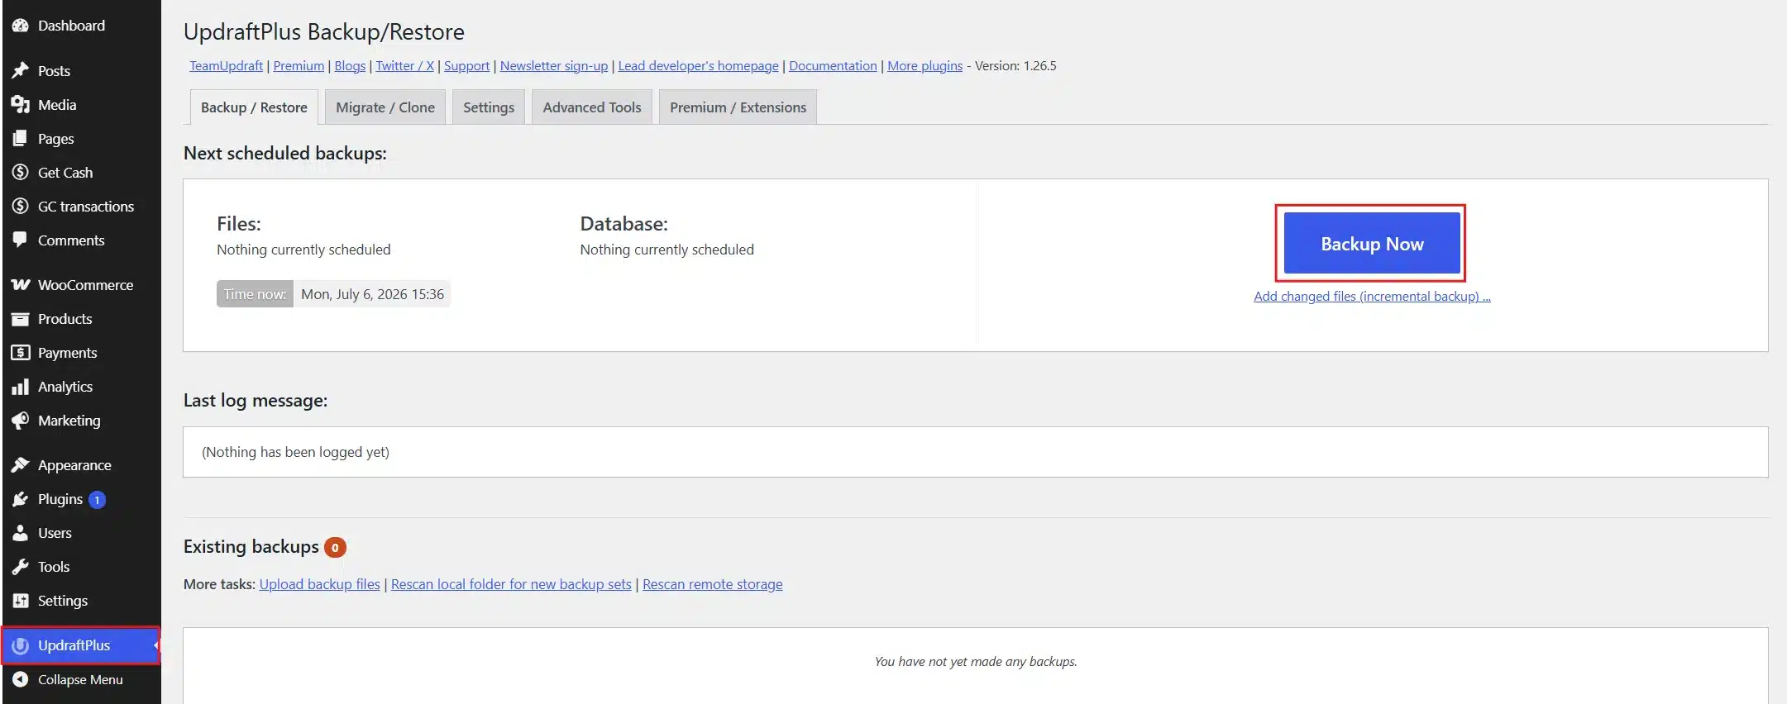
Task: Switch to Premium / Extensions tab
Action: pos(738,107)
